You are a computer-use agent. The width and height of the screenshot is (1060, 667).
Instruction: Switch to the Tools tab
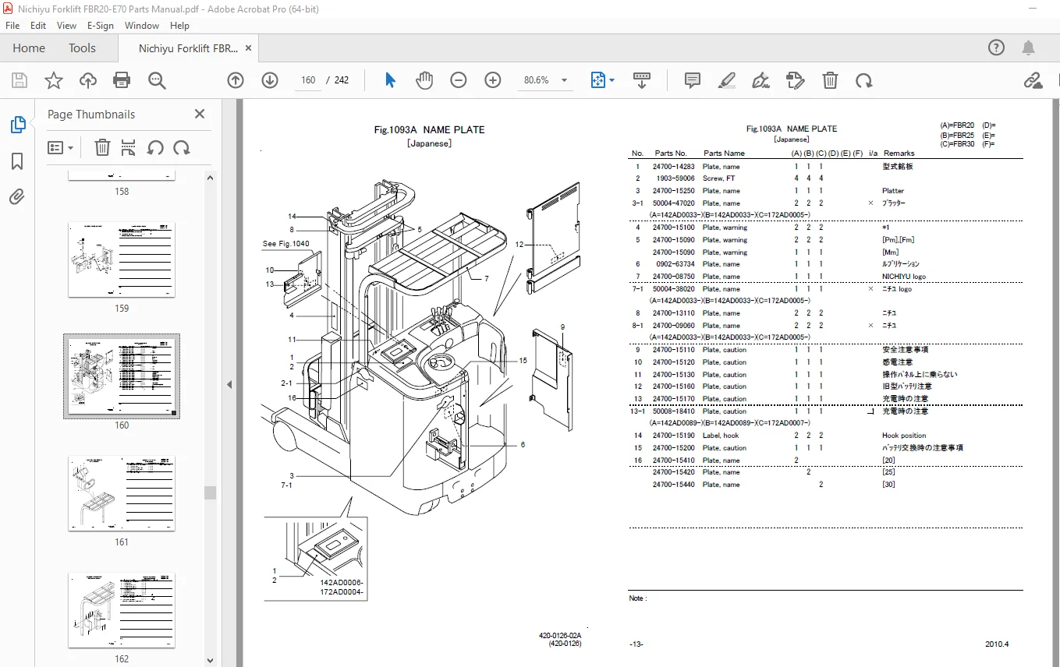(82, 48)
